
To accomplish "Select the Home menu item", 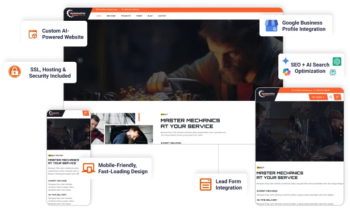I will (98, 16).
